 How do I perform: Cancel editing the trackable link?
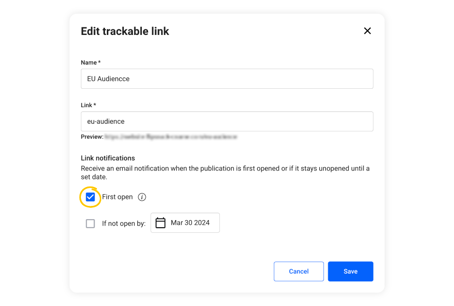click(298, 271)
